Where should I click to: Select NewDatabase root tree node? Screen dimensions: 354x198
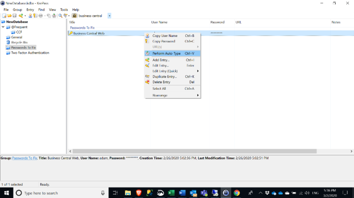click(17, 22)
